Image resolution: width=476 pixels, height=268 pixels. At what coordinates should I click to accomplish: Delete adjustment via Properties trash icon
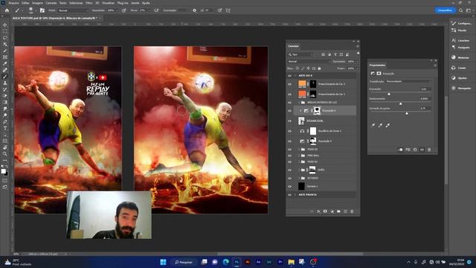[x=429, y=150]
